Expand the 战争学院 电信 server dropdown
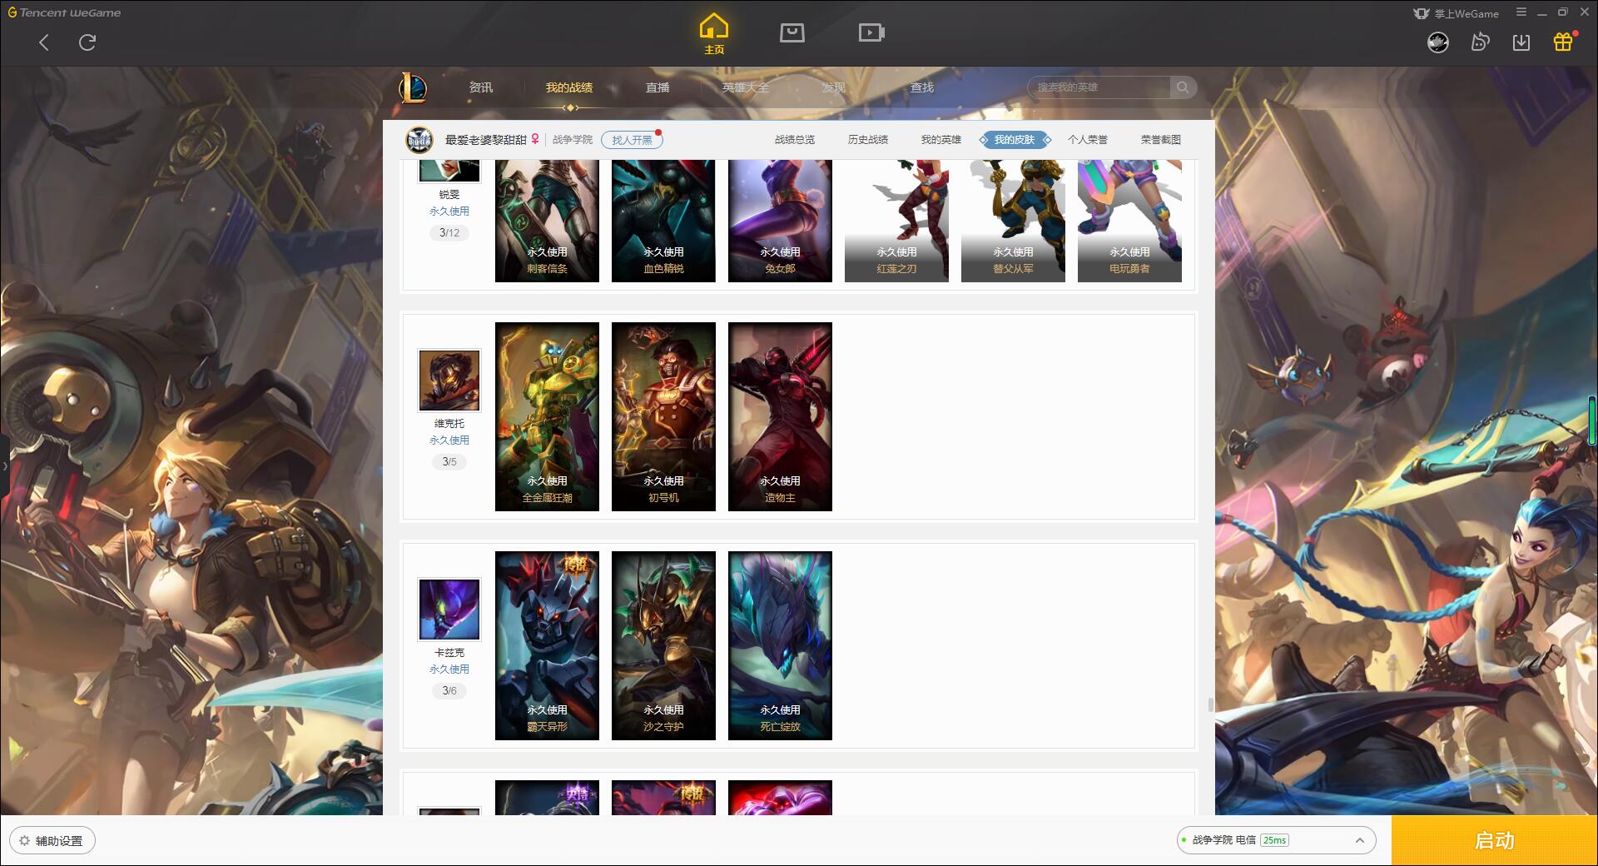 1275,840
